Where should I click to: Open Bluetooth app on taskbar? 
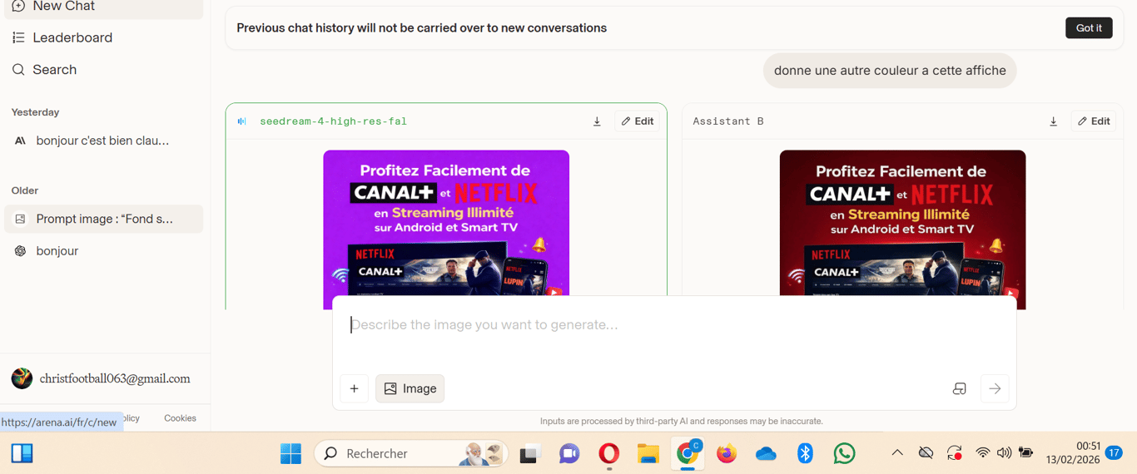click(x=805, y=453)
